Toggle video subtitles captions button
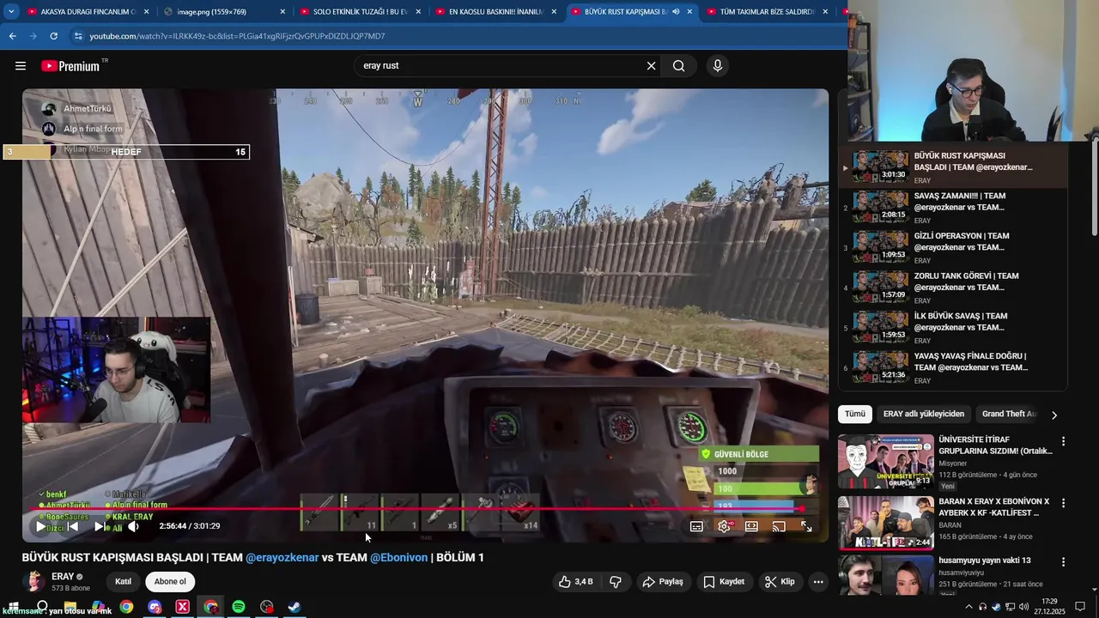Viewport: 1099px width, 618px height. point(696,526)
